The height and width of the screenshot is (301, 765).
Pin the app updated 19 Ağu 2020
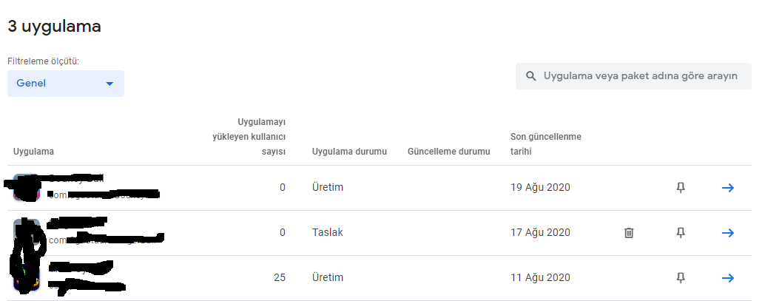[681, 188]
